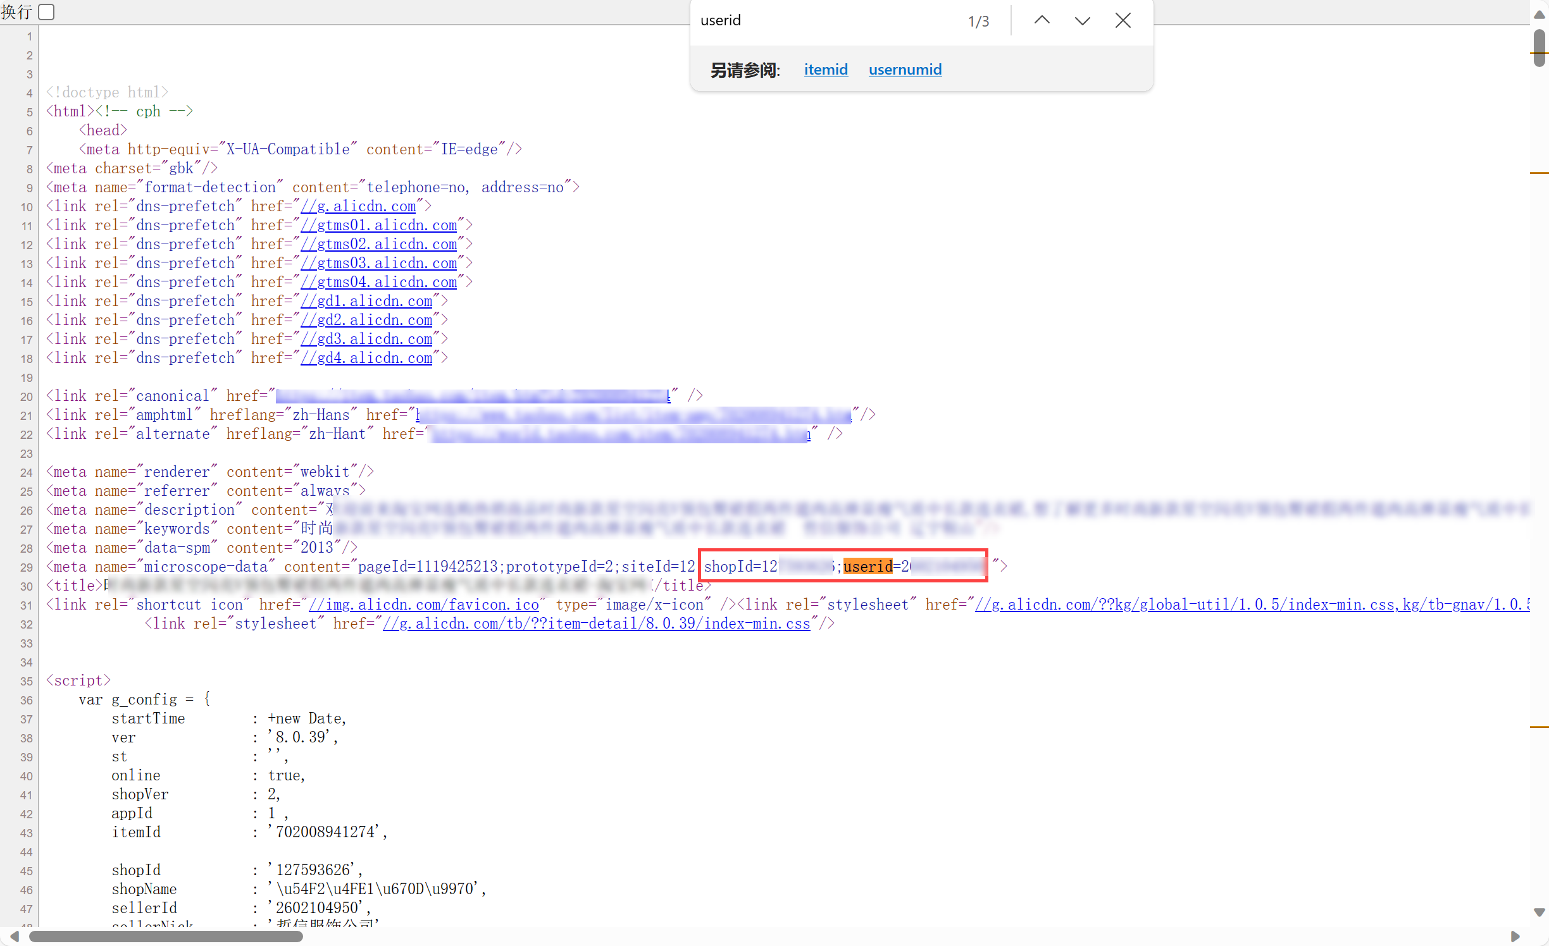The image size is (1549, 946).
Task: Toggle the 换行 line wrap checkbox
Action: pos(46,12)
